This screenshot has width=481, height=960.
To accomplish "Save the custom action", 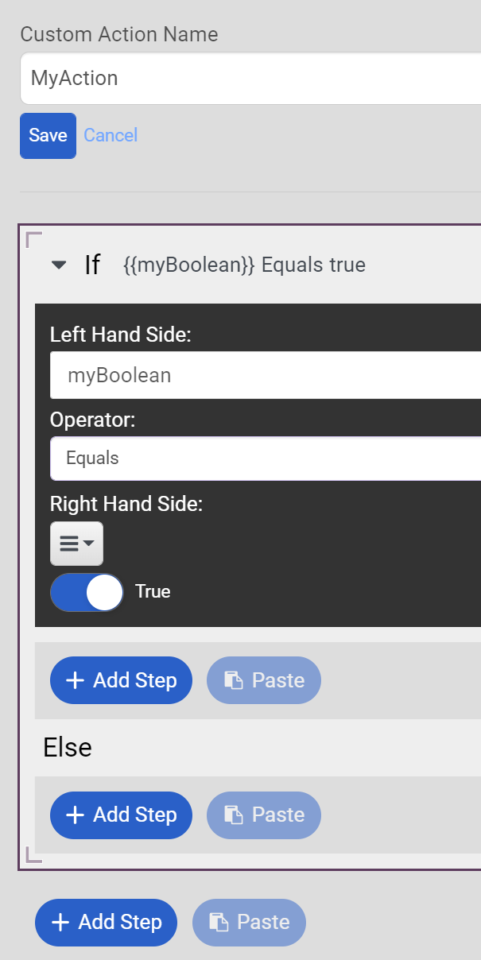I will point(48,135).
